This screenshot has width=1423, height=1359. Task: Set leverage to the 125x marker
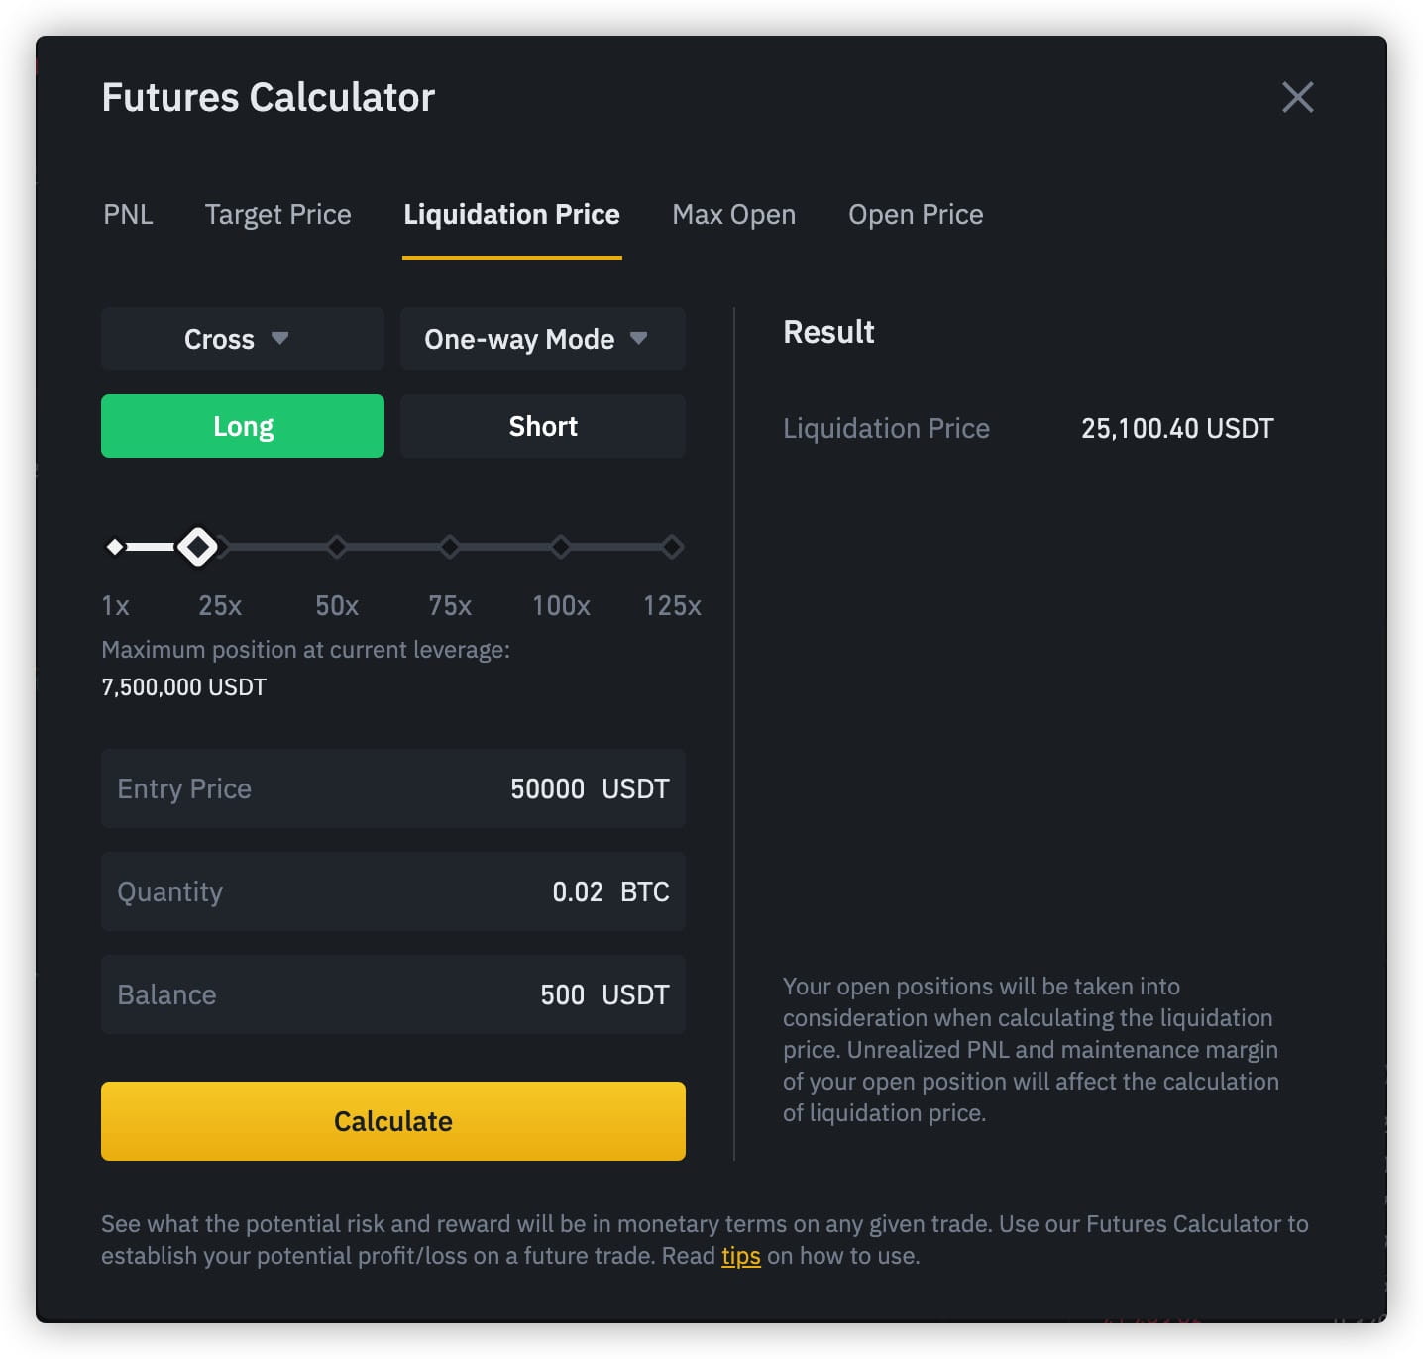672,547
